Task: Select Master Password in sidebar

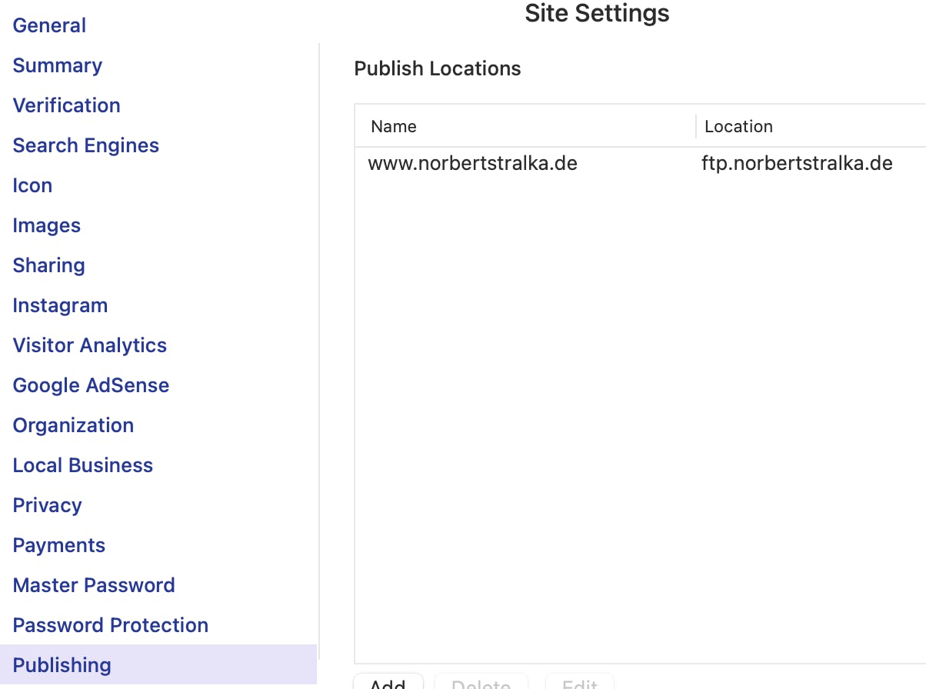Action: tap(94, 585)
